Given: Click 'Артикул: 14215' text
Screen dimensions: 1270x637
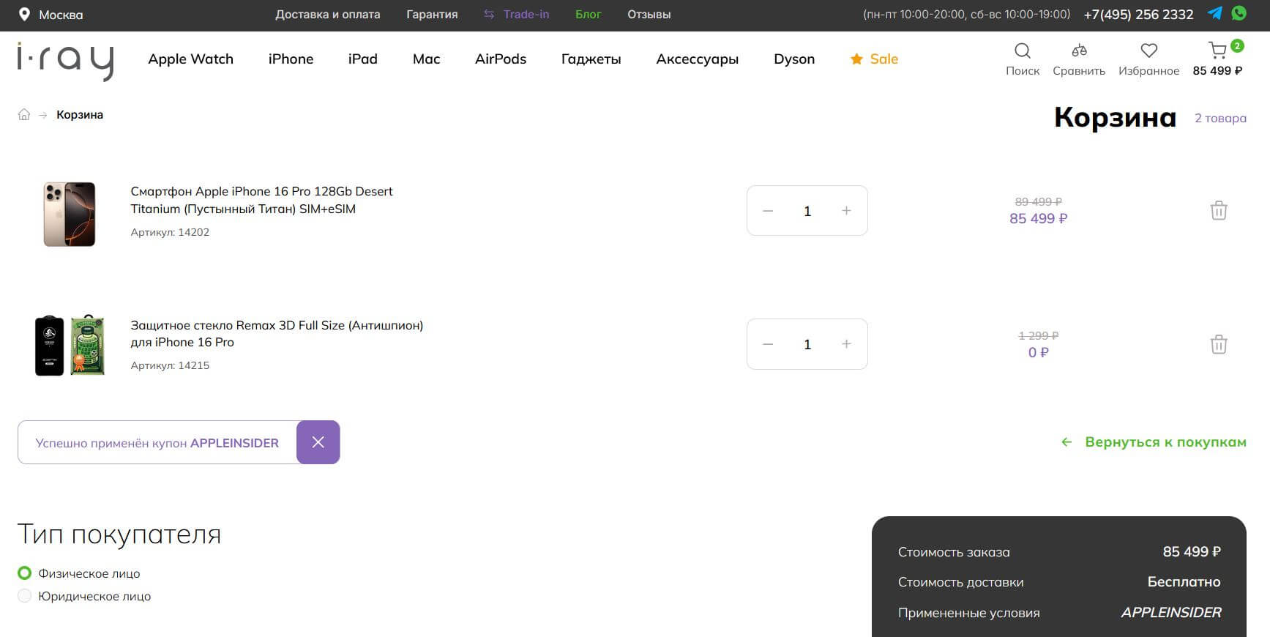Looking at the screenshot, I should 170,365.
